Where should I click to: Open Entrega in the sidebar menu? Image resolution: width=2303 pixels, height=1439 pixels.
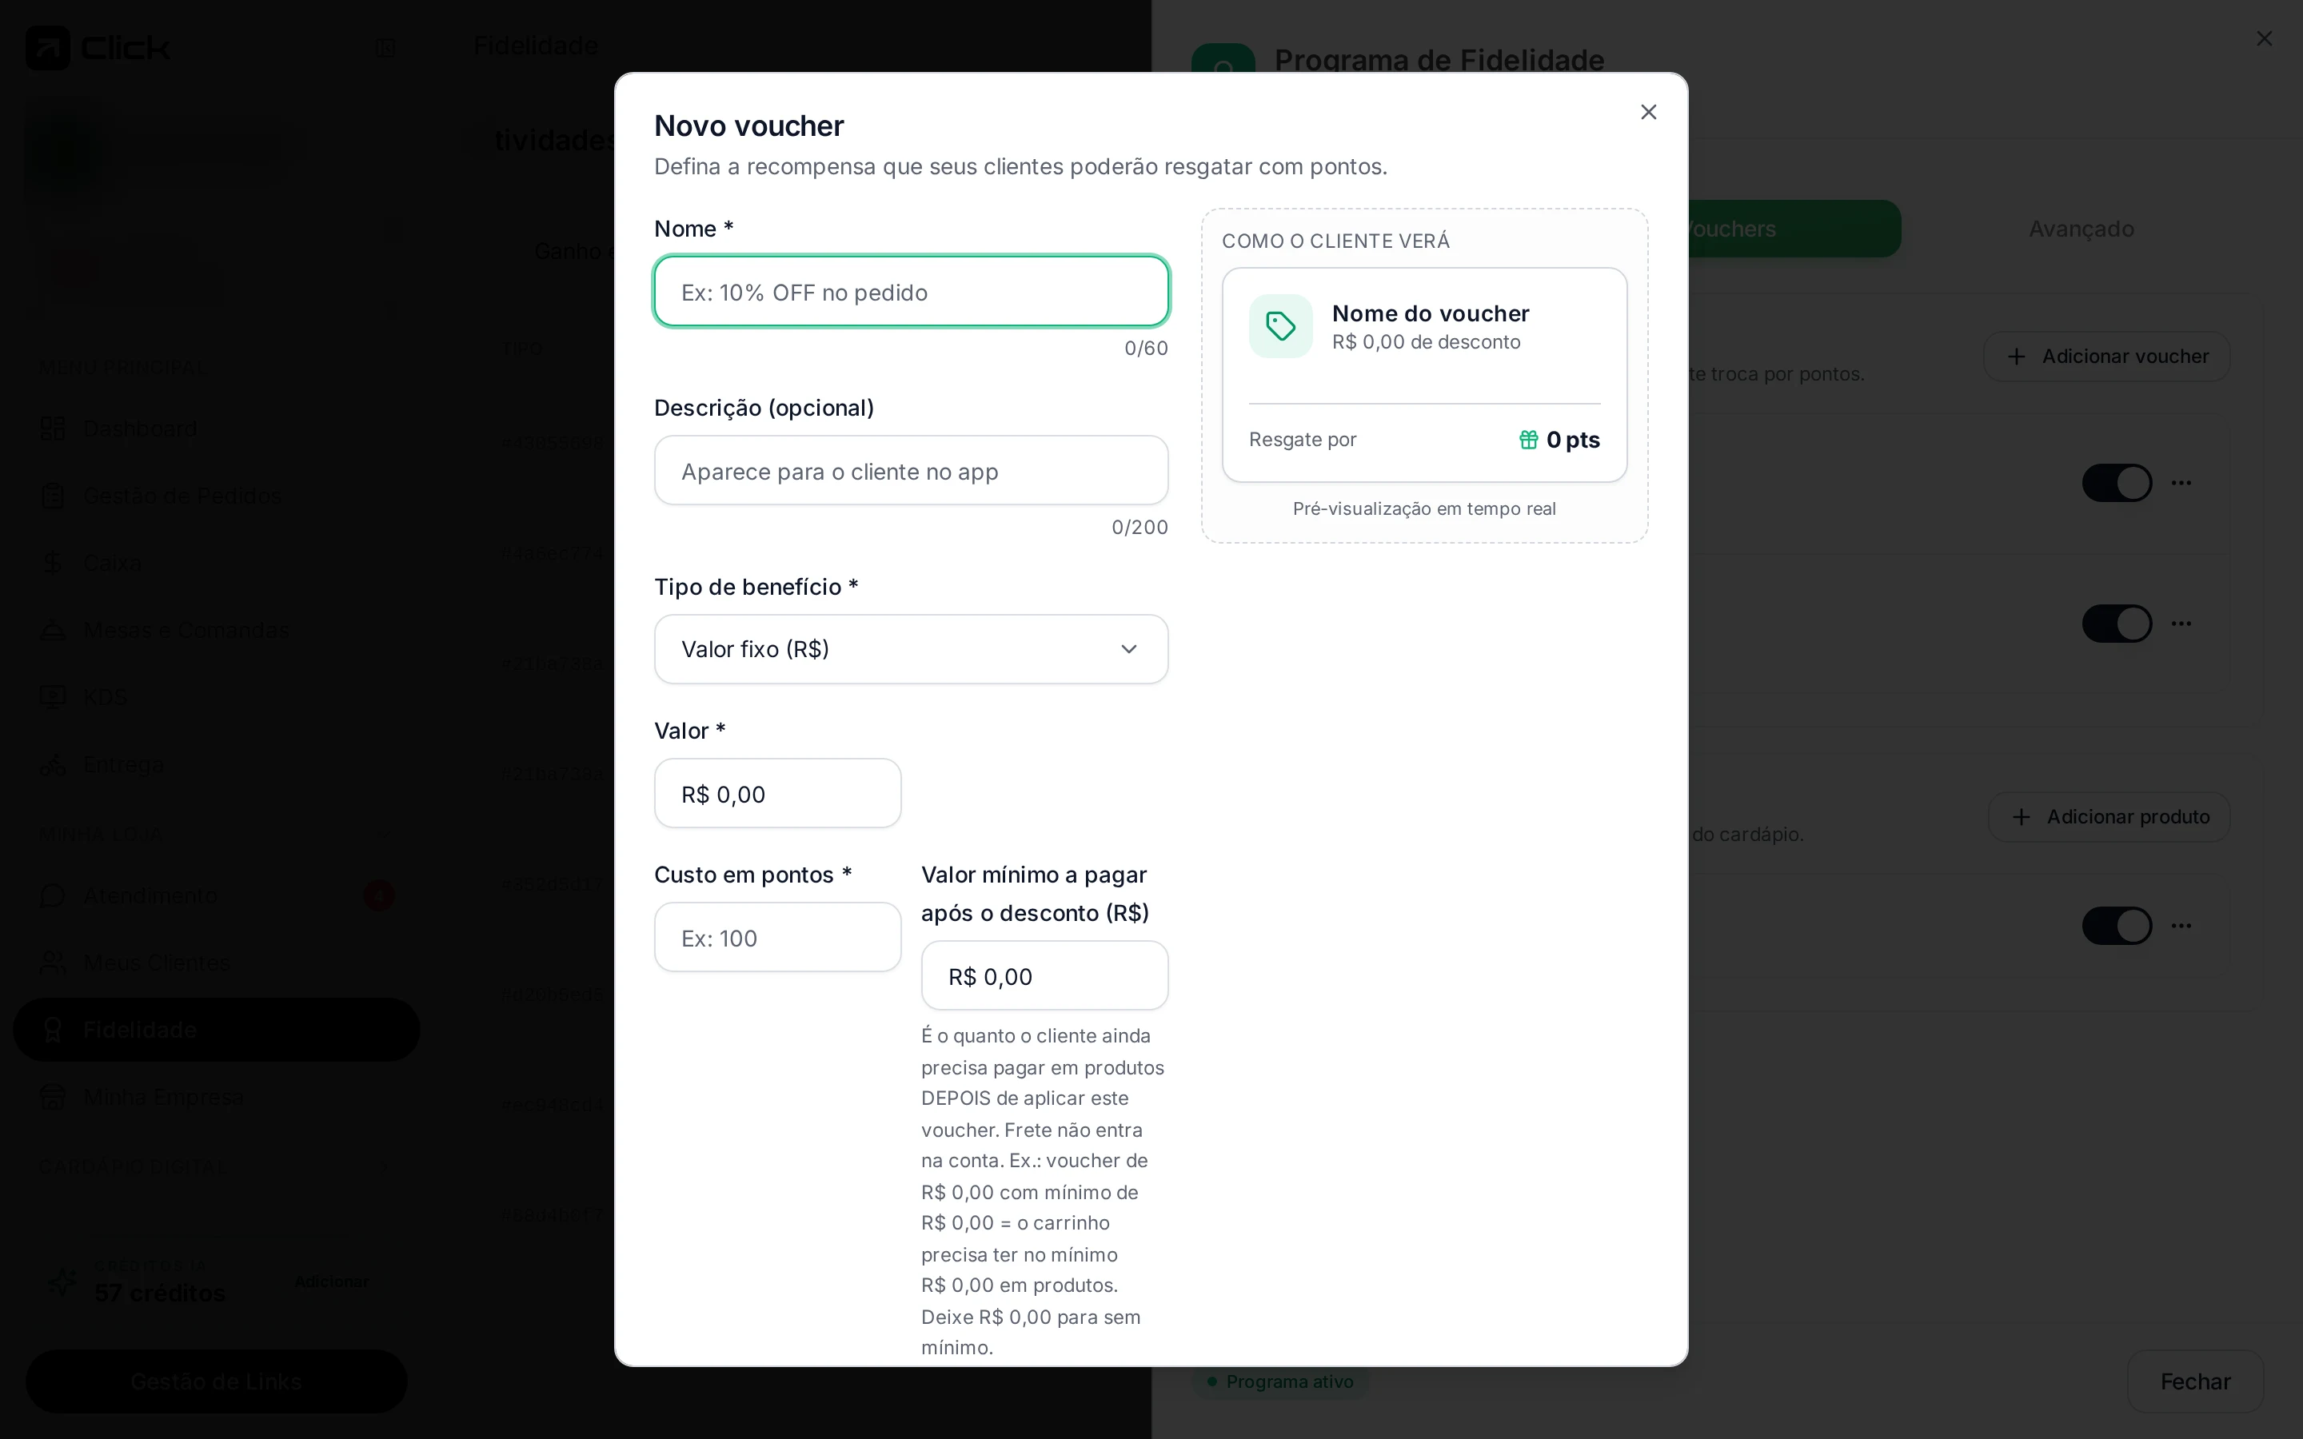(217, 764)
